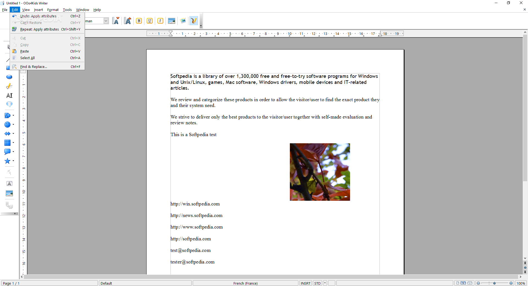The width and height of the screenshot is (528, 286).
Task: Open Block Arrows dropdown arrow
Action: point(13,134)
